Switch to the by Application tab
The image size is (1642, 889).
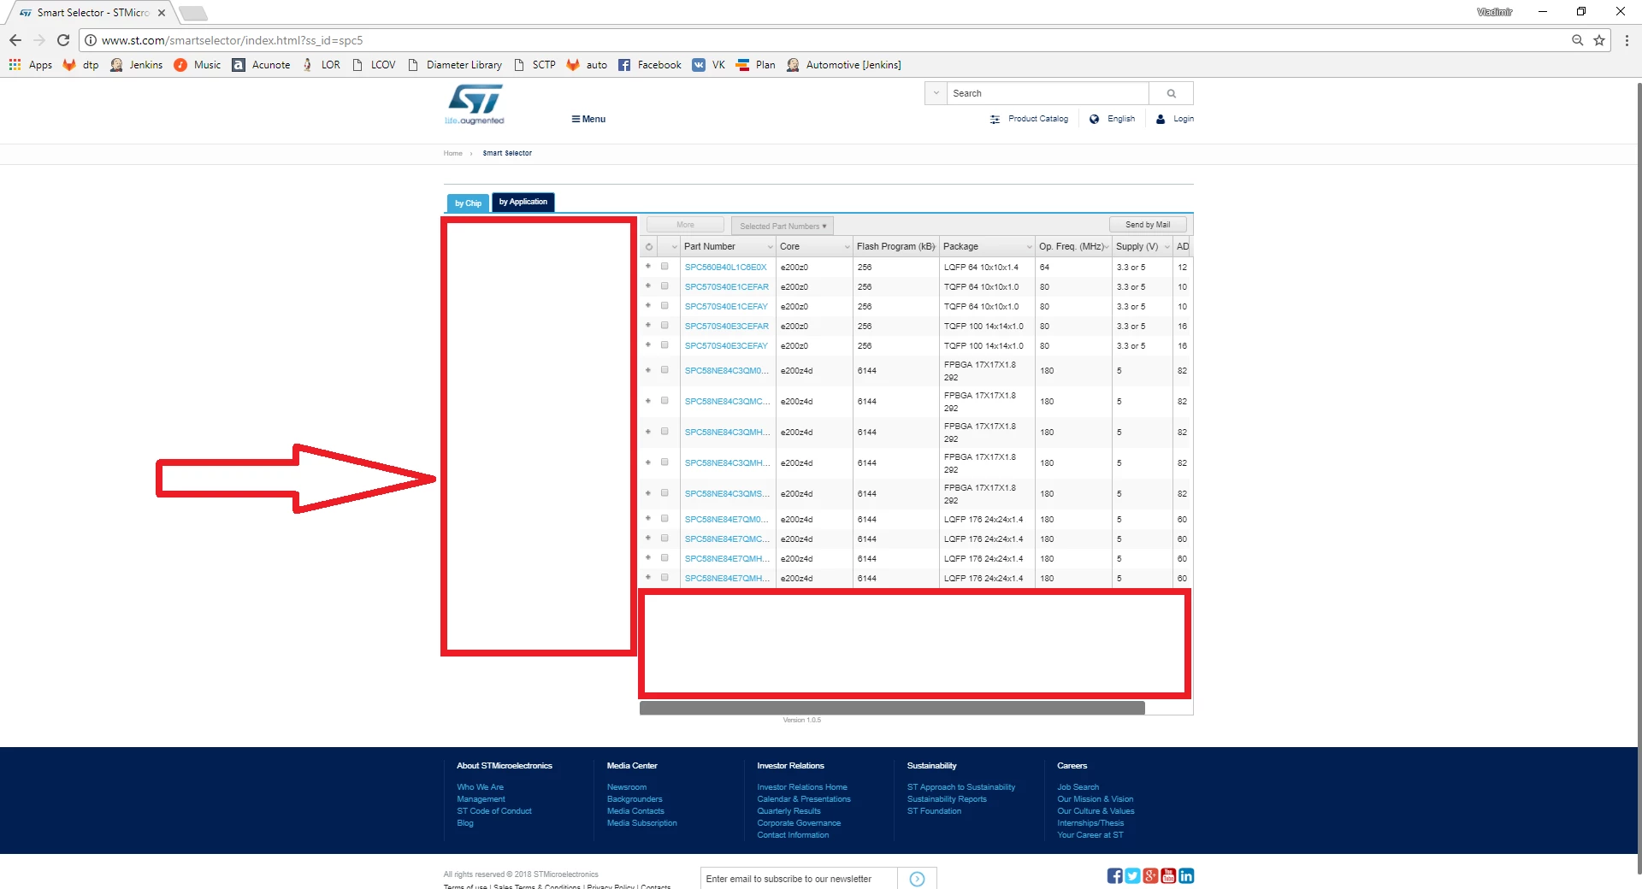523,202
